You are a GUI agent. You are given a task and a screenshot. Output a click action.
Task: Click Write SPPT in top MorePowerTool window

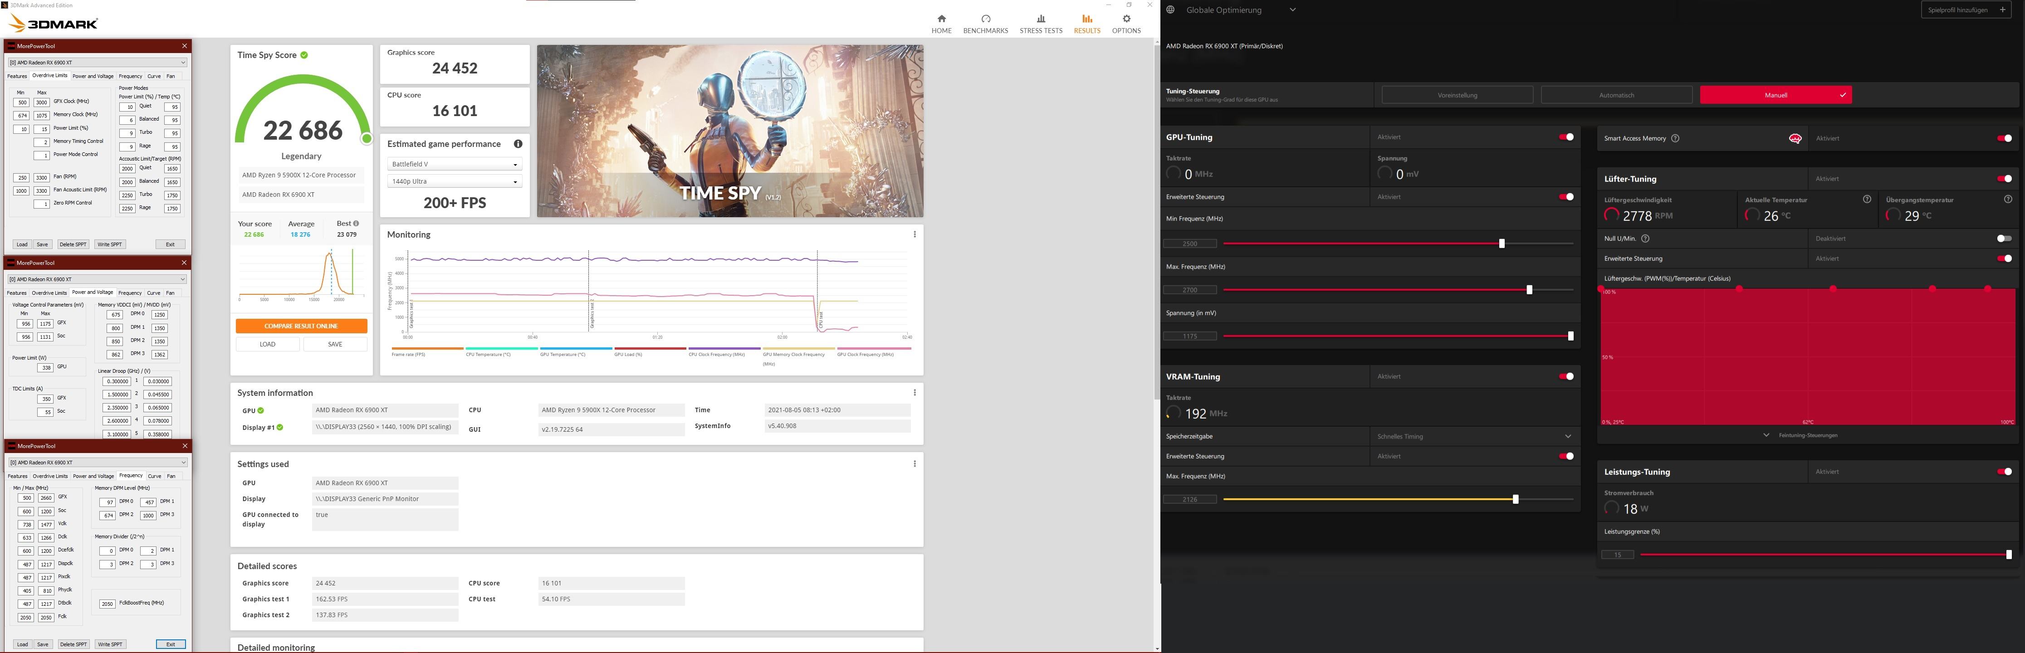click(x=110, y=244)
